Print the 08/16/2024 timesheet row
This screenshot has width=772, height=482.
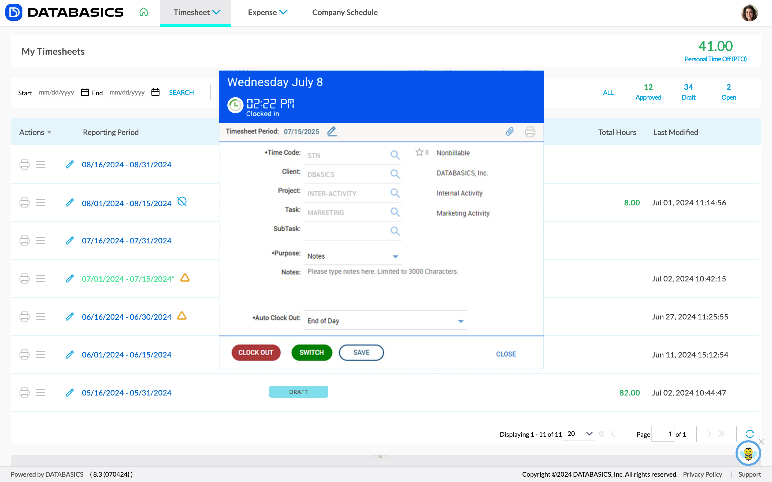[x=25, y=164]
